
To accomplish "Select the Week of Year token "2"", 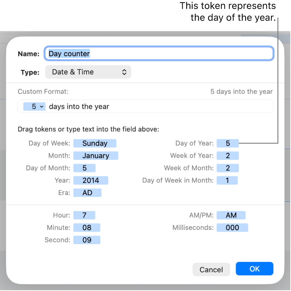I will tap(228, 156).
